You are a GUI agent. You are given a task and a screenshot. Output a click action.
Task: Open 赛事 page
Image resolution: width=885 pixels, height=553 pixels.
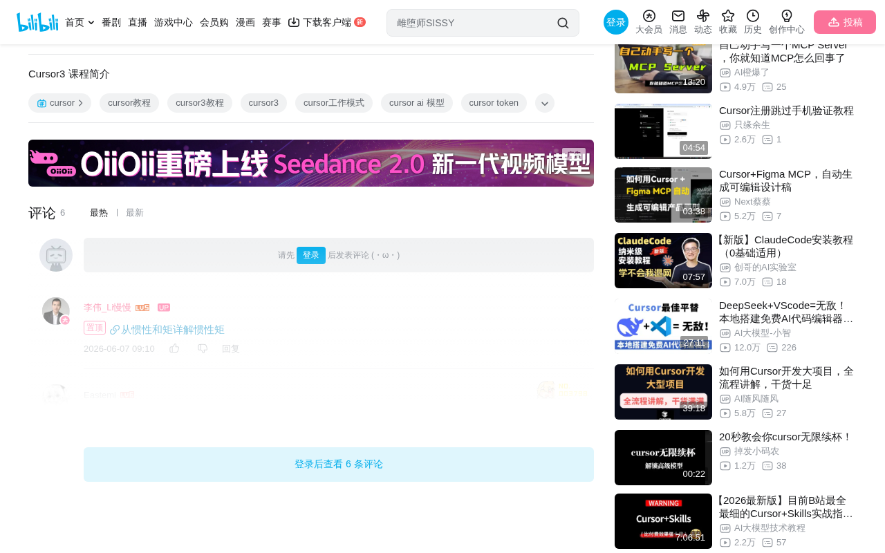pyautogui.click(x=272, y=23)
